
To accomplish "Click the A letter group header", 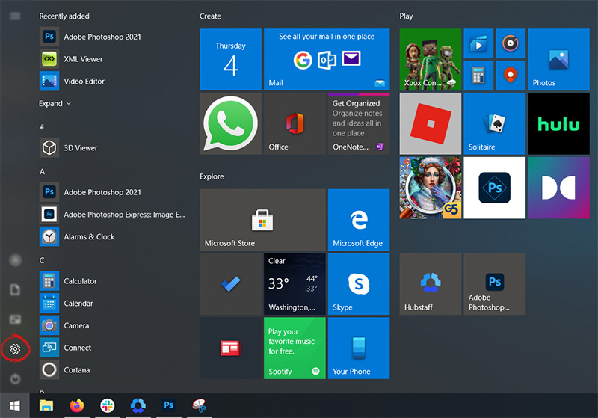I will tap(42, 172).
